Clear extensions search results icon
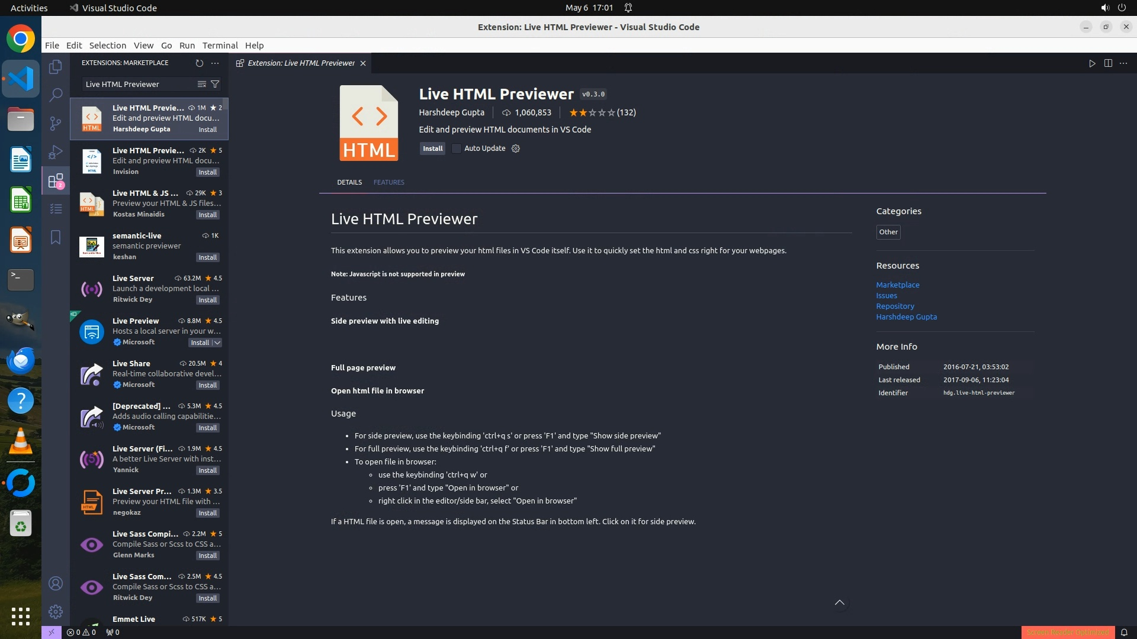Image resolution: width=1137 pixels, height=639 pixels. tap(202, 84)
